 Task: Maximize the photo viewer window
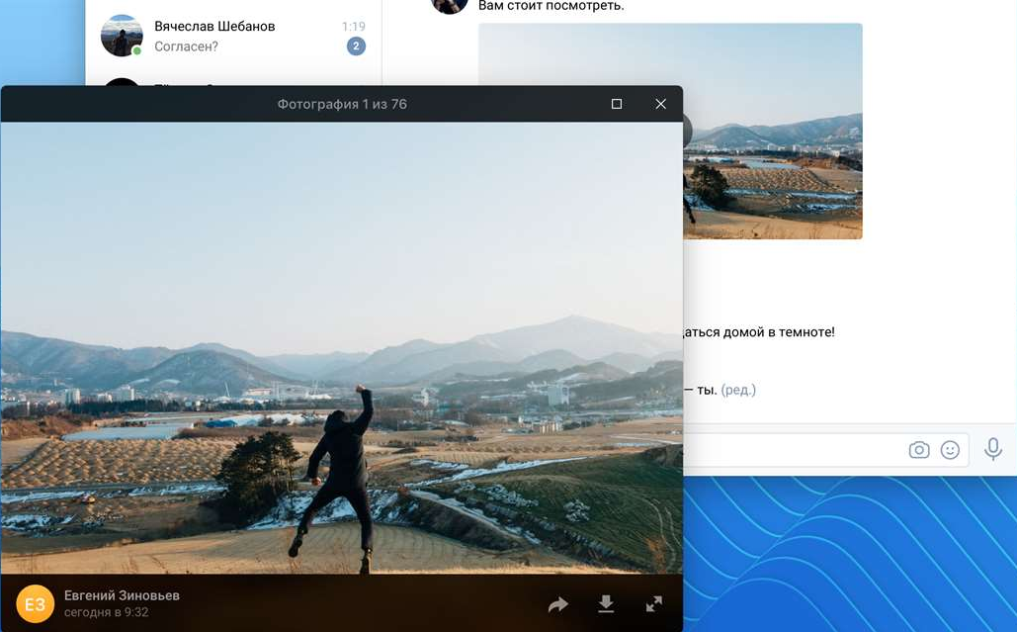click(617, 104)
